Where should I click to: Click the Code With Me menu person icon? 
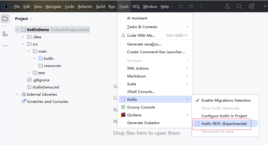click(123, 36)
